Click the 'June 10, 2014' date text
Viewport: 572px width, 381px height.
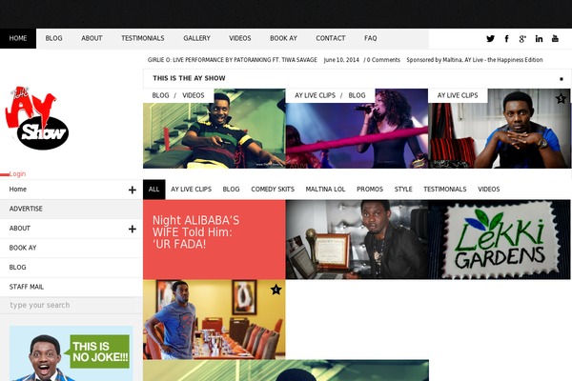[341, 60]
